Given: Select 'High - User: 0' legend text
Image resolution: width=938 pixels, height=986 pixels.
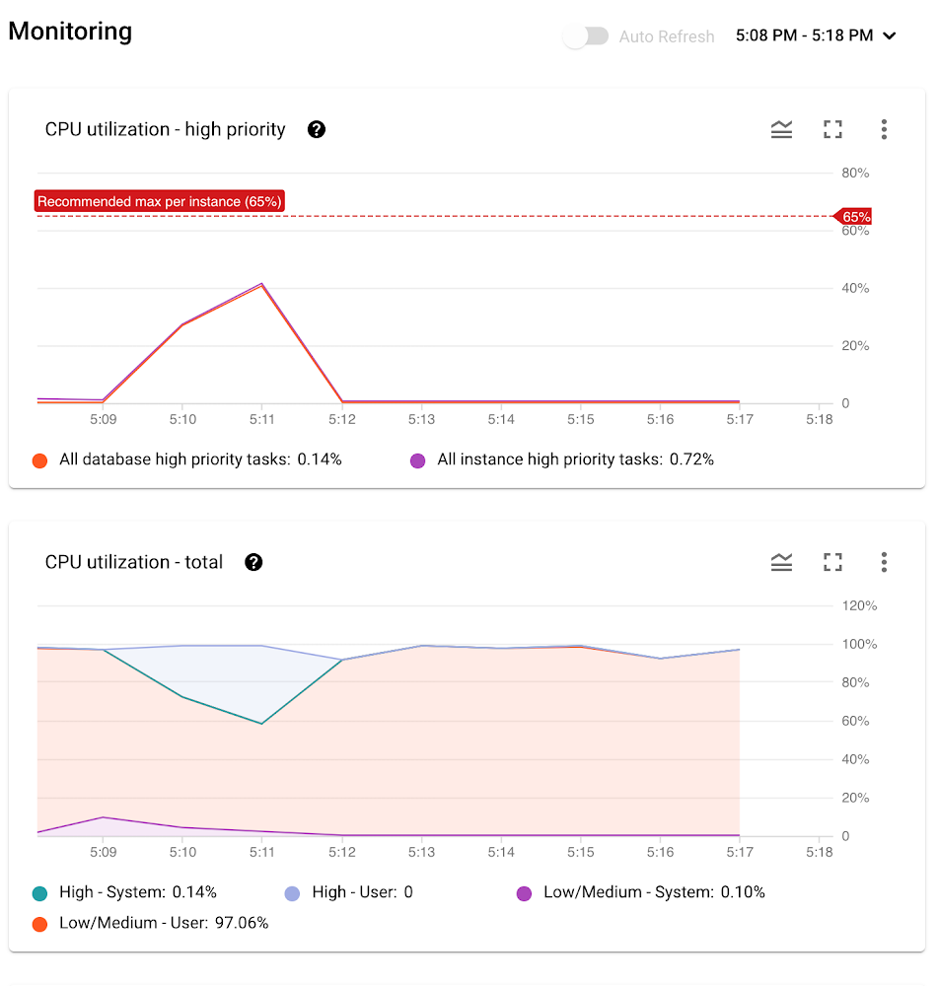Looking at the screenshot, I should (362, 892).
